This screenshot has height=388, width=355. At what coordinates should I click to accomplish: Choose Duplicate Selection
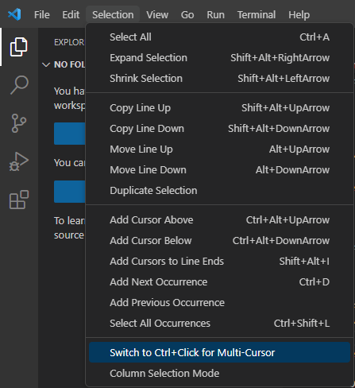(220, 191)
